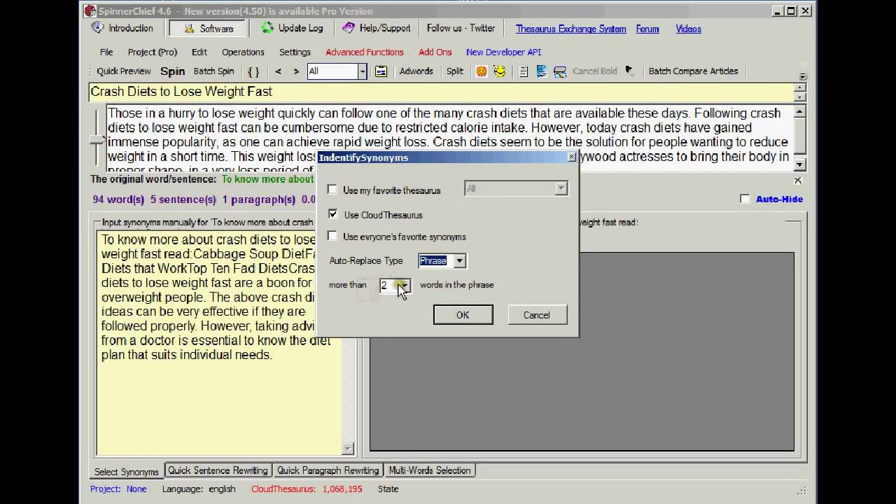Click OK in the synonyms dialog

tap(463, 315)
